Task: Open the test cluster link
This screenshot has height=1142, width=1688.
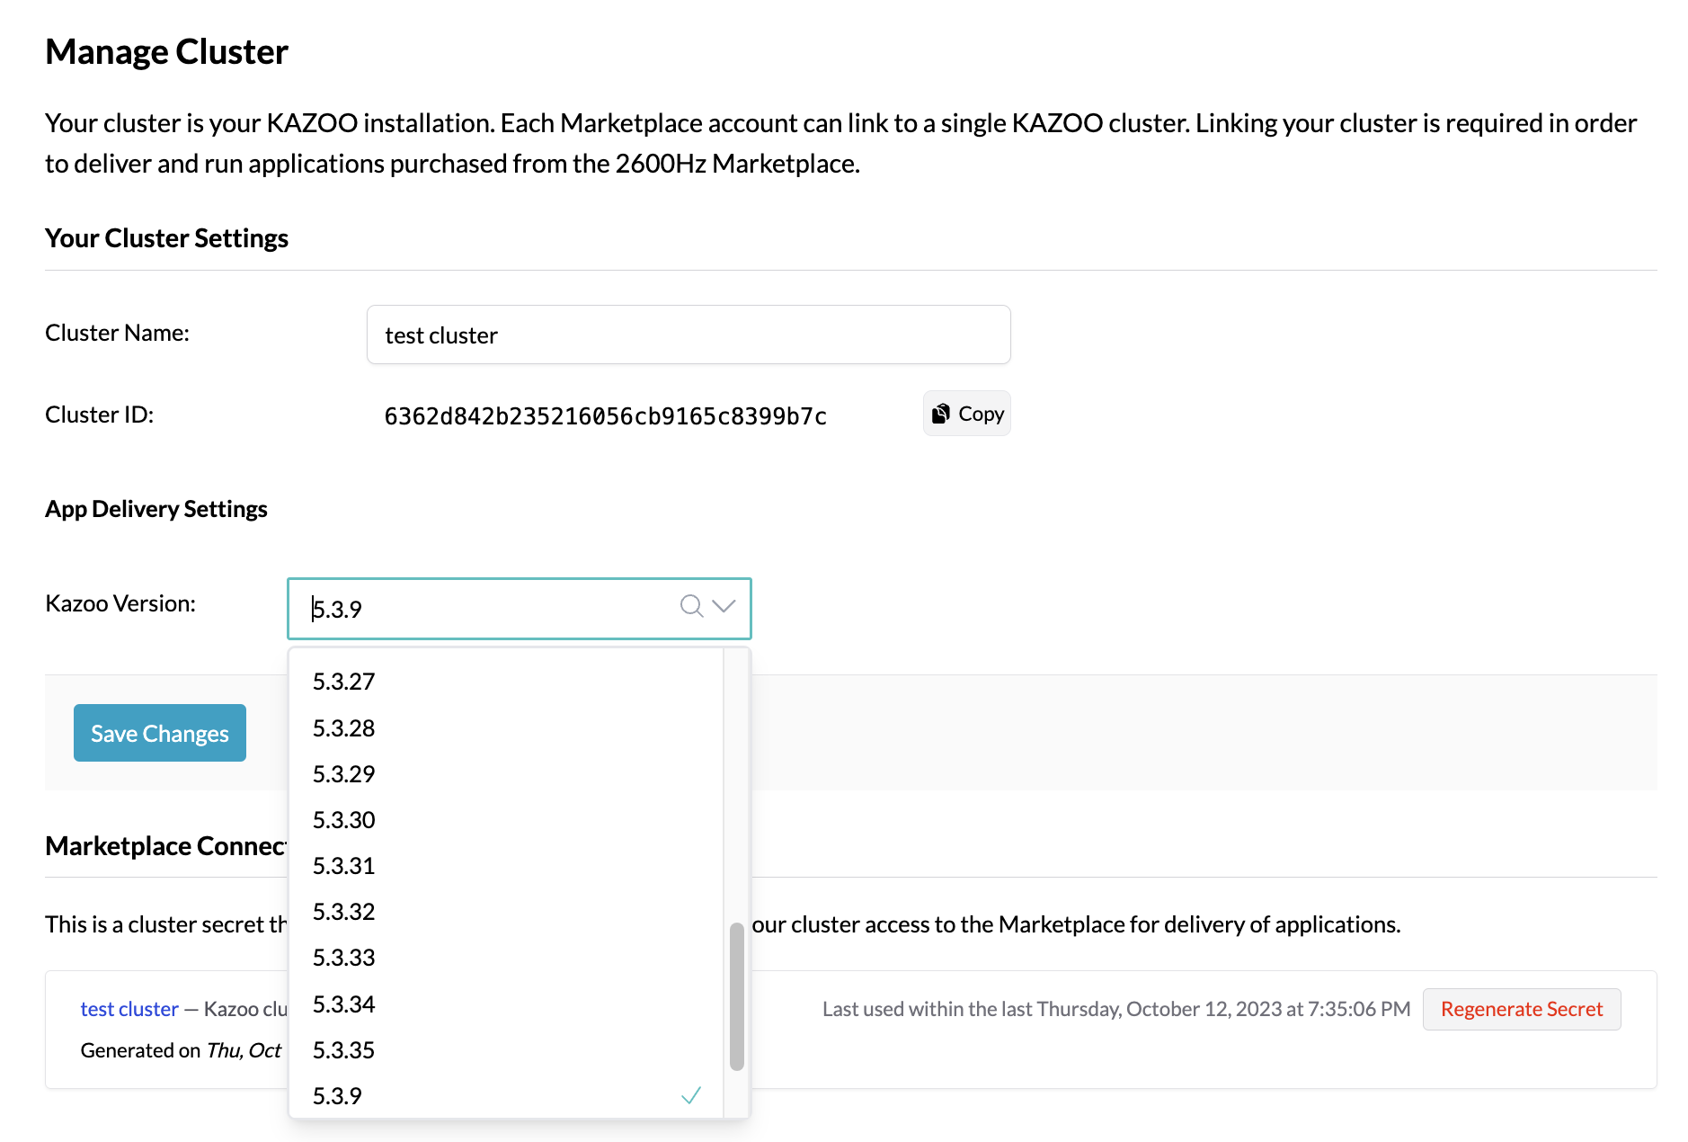Action: point(129,1009)
